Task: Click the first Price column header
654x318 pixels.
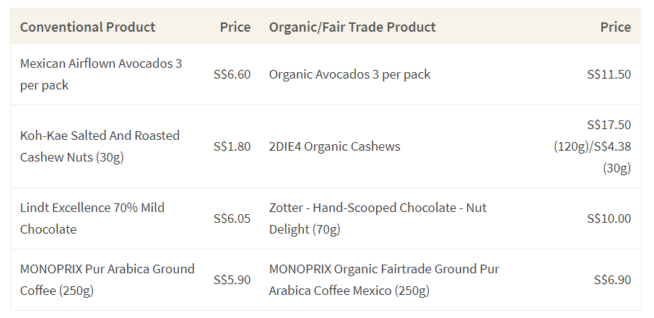Action: click(235, 27)
